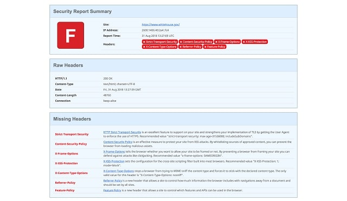Click the 'Missing Headers' section heading
This screenshot has width=347, height=201.
[x=72, y=119]
